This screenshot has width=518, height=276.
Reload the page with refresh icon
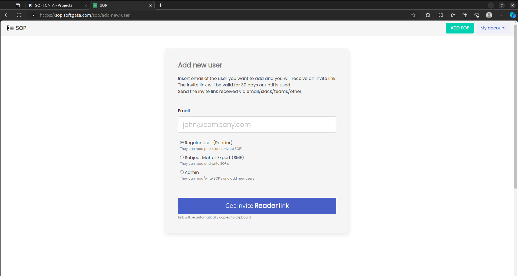point(19,15)
